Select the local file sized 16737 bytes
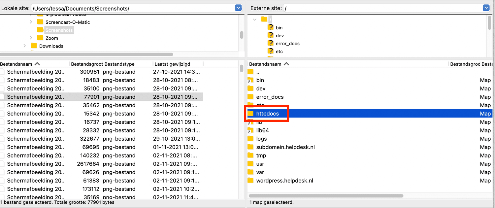The image size is (495, 208). [102, 122]
